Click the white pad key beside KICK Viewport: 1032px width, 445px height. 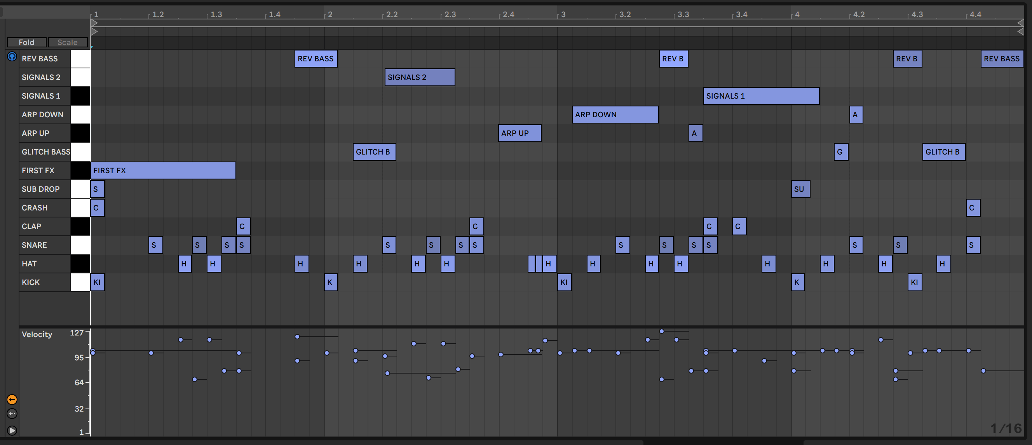[80, 282]
